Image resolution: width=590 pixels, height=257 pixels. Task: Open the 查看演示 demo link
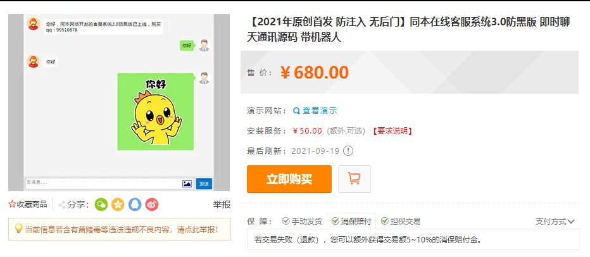point(320,111)
